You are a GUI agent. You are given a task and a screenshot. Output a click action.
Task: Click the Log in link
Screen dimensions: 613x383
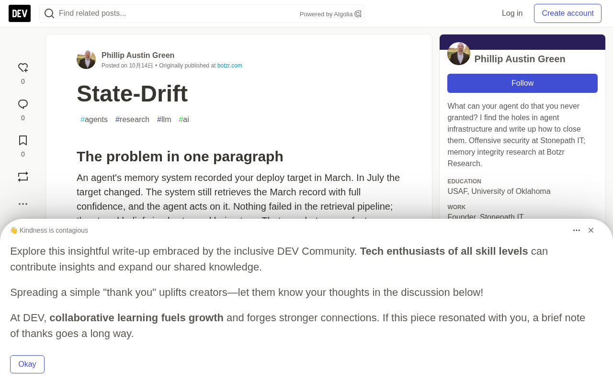click(x=512, y=13)
